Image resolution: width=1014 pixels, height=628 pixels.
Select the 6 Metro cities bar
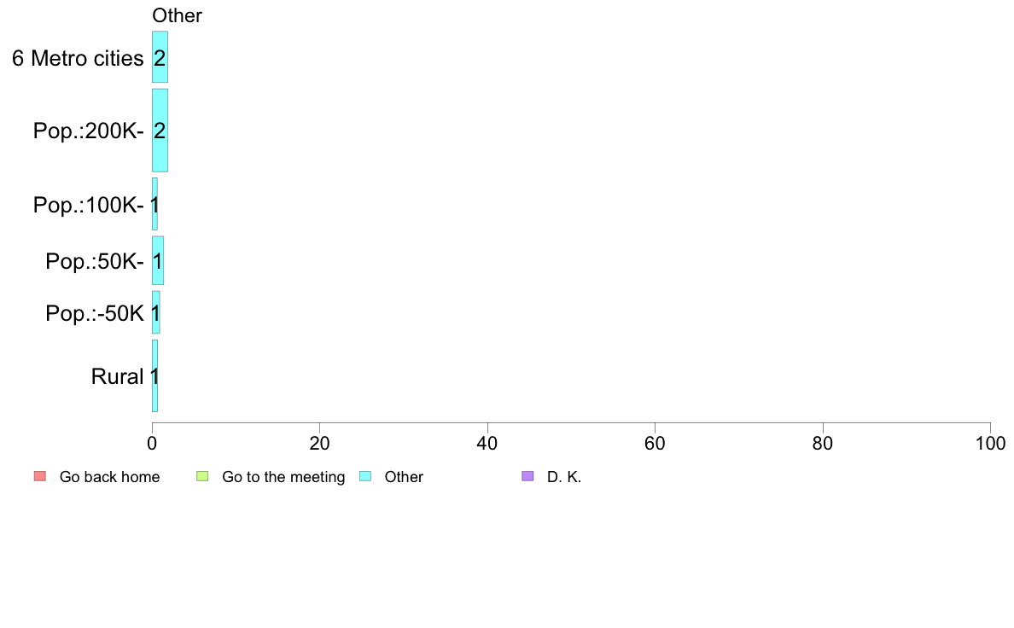[160, 57]
